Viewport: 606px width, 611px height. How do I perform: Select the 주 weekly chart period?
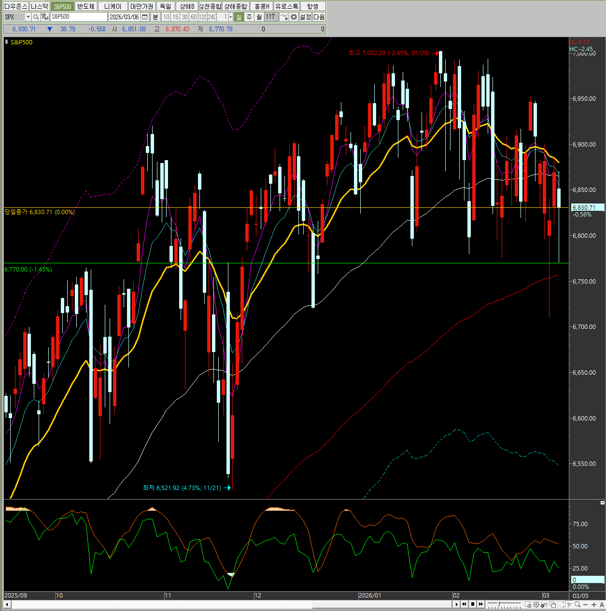(249, 17)
